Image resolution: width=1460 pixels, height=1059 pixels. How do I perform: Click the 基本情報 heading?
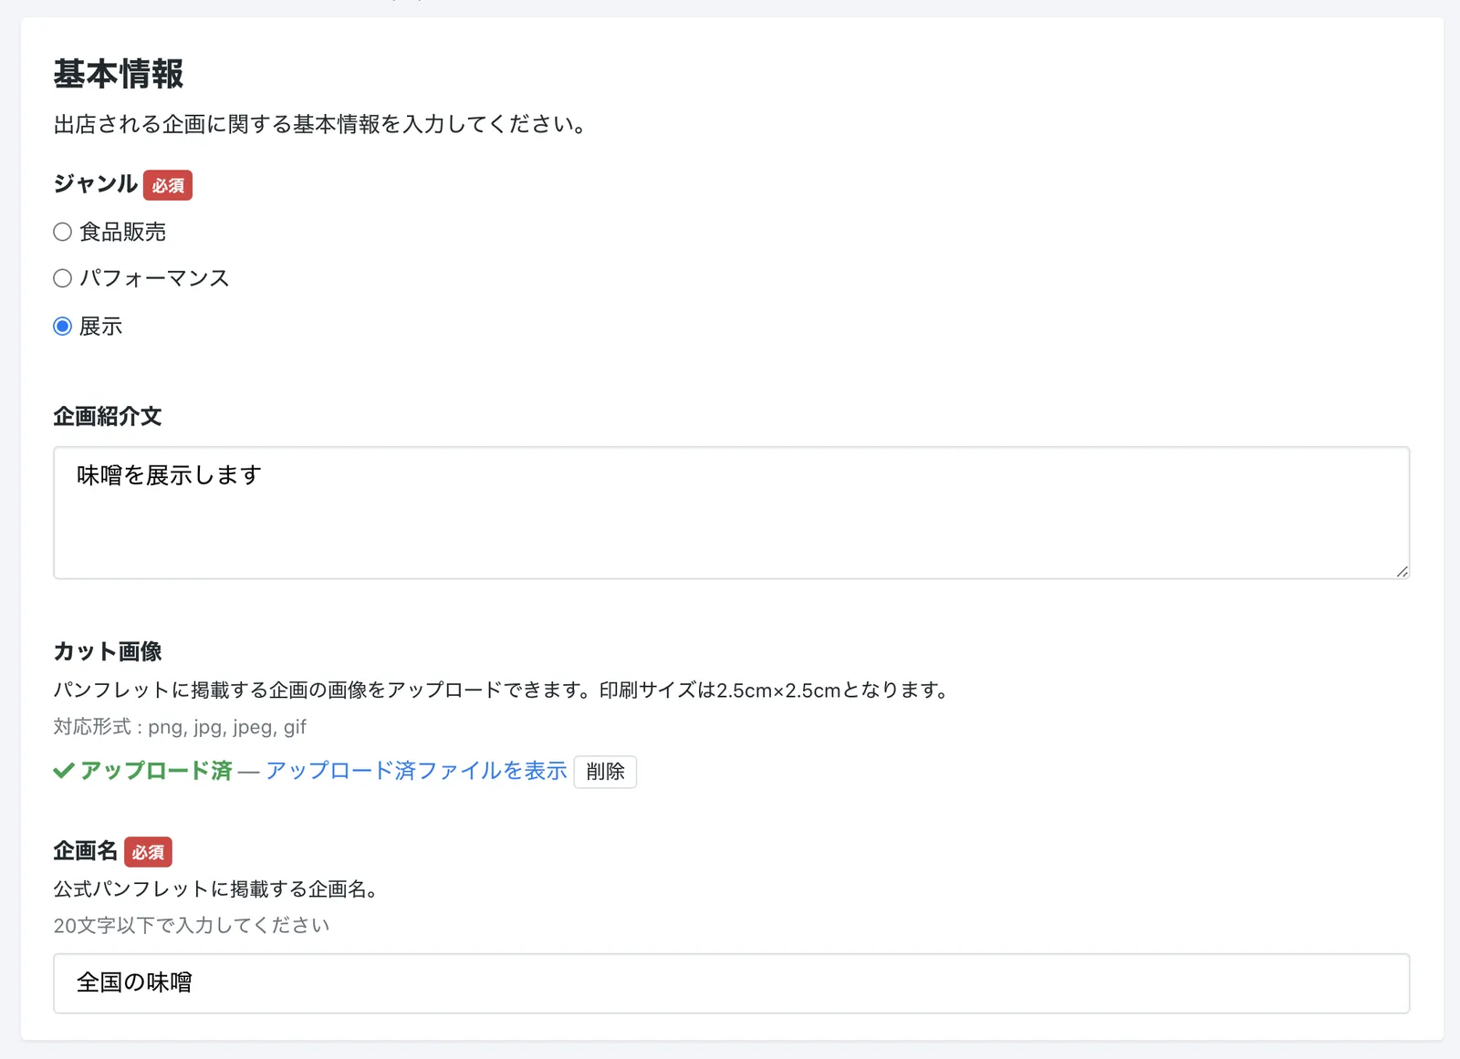(x=119, y=74)
